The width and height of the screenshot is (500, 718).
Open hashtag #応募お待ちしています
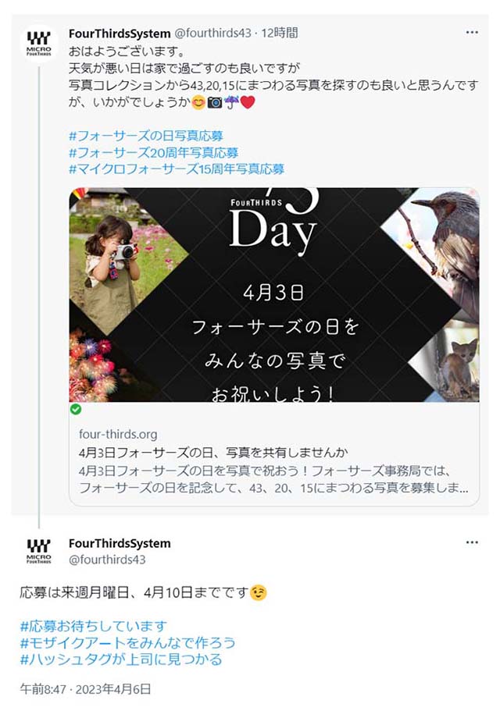(94, 625)
